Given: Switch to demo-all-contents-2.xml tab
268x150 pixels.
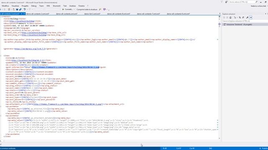Looking at the screenshot, I should point(38,14).
